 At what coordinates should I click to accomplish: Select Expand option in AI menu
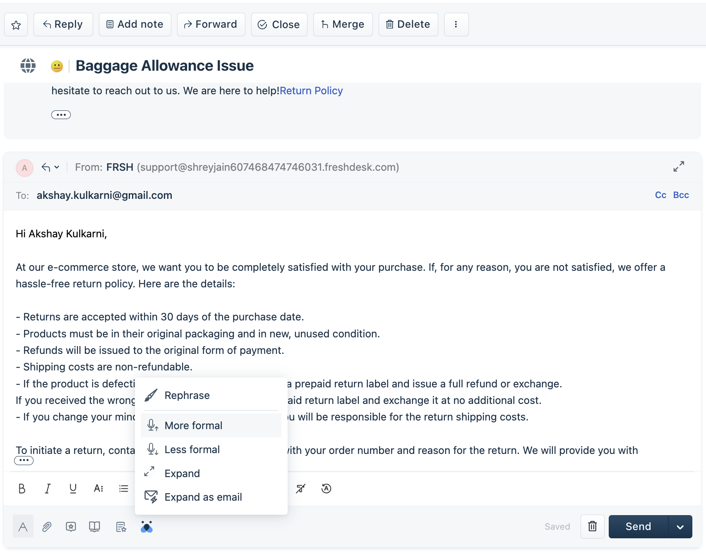coord(211,473)
